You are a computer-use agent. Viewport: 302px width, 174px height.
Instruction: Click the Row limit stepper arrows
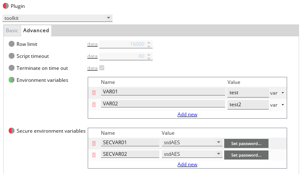[149, 44]
